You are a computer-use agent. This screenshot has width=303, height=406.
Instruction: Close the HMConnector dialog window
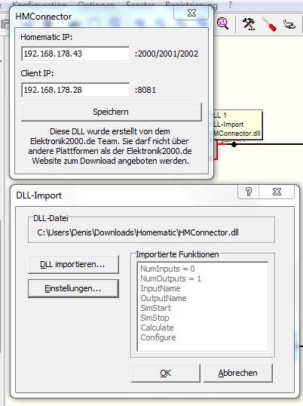(x=191, y=13)
